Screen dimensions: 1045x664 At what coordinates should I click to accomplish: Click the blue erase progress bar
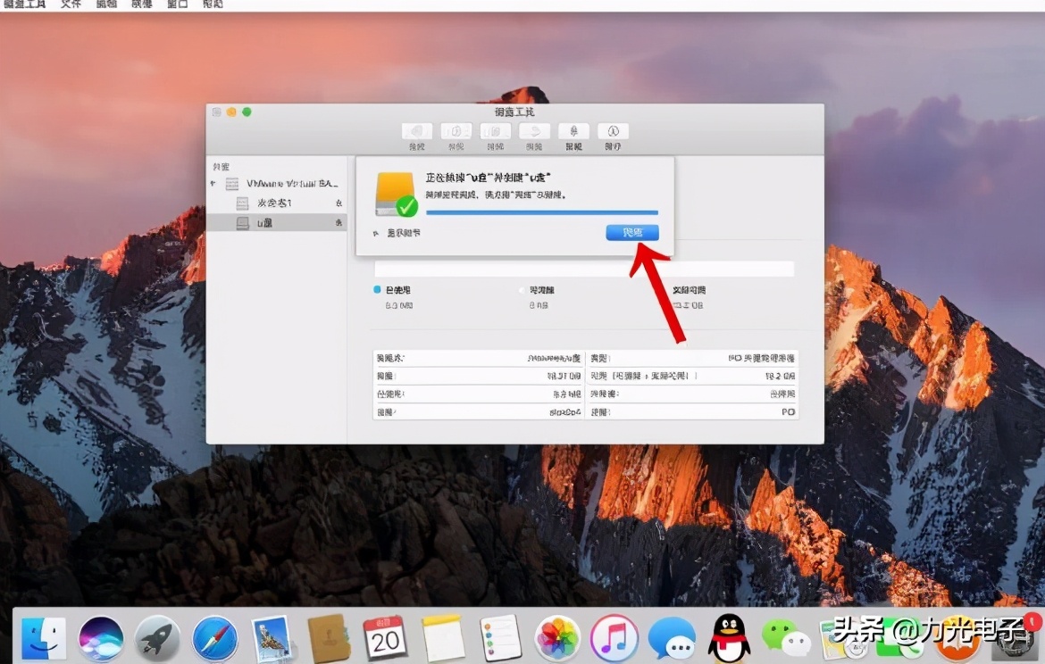click(541, 212)
